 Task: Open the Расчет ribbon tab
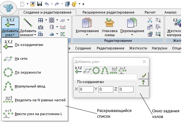pyautogui.click(x=150, y=12)
